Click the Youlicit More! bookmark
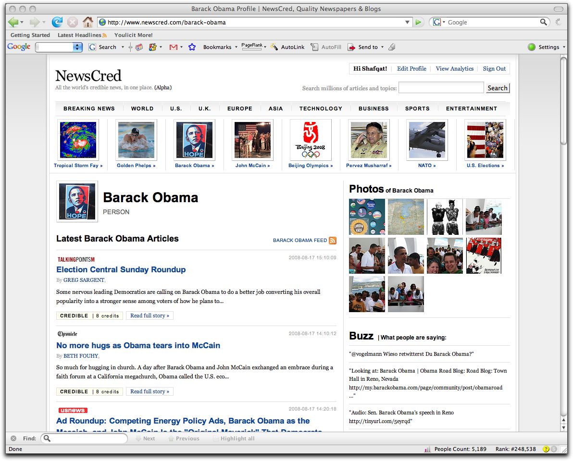The width and height of the screenshot is (573, 461). pos(133,35)
